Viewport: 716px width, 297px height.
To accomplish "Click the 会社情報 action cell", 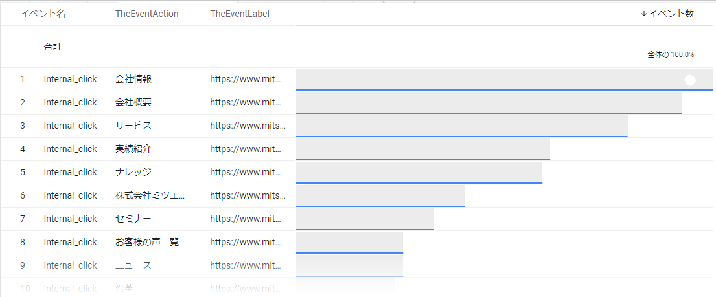I will (x=133, y=79).
